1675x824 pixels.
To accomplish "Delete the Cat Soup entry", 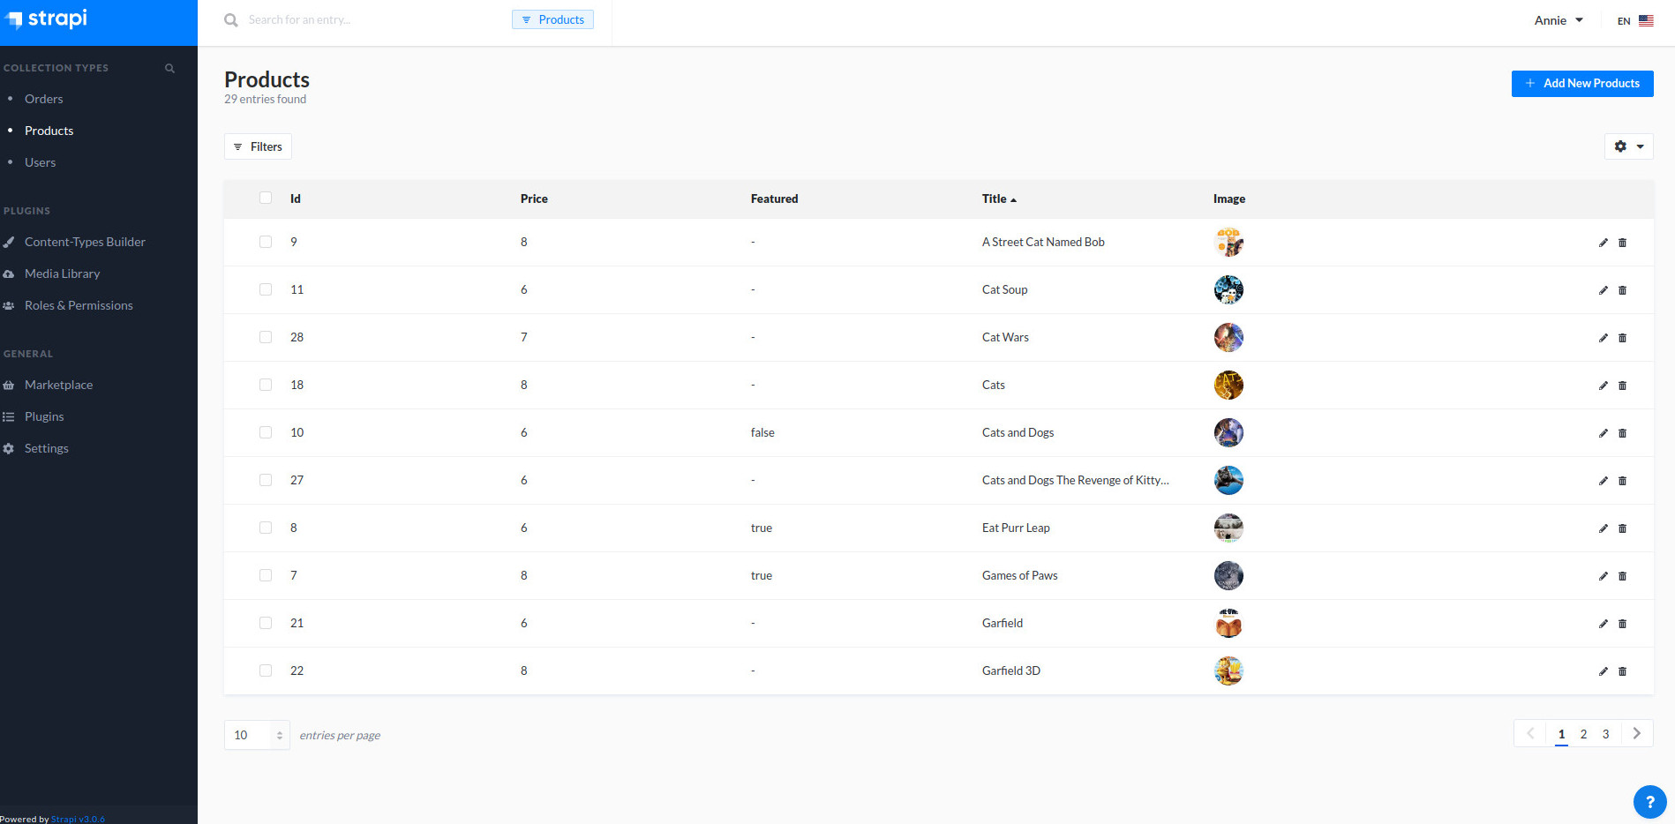I will [1622, 290].
